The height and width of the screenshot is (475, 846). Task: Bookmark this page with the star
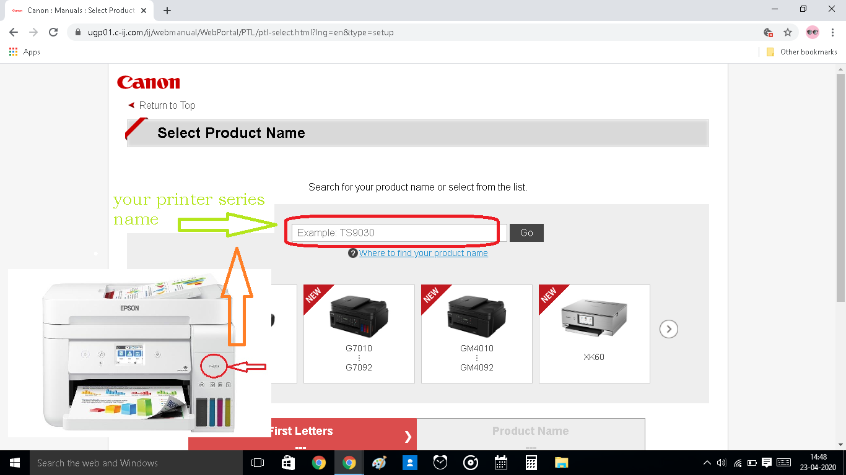click(788, 32)
